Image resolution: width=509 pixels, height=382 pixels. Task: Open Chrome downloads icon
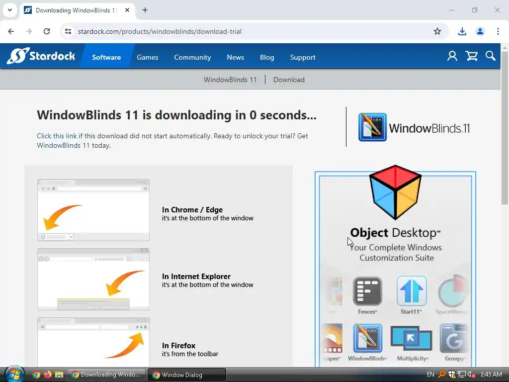pos(462,31)
